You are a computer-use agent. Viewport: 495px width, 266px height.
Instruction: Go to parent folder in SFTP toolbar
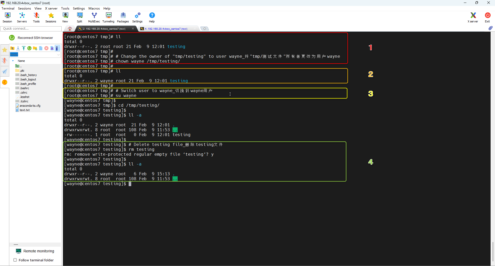(x=12, y=48)
